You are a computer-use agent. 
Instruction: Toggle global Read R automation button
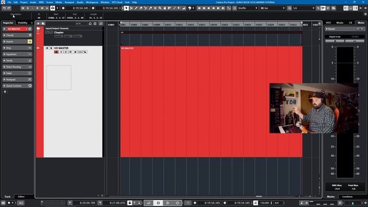37,8
